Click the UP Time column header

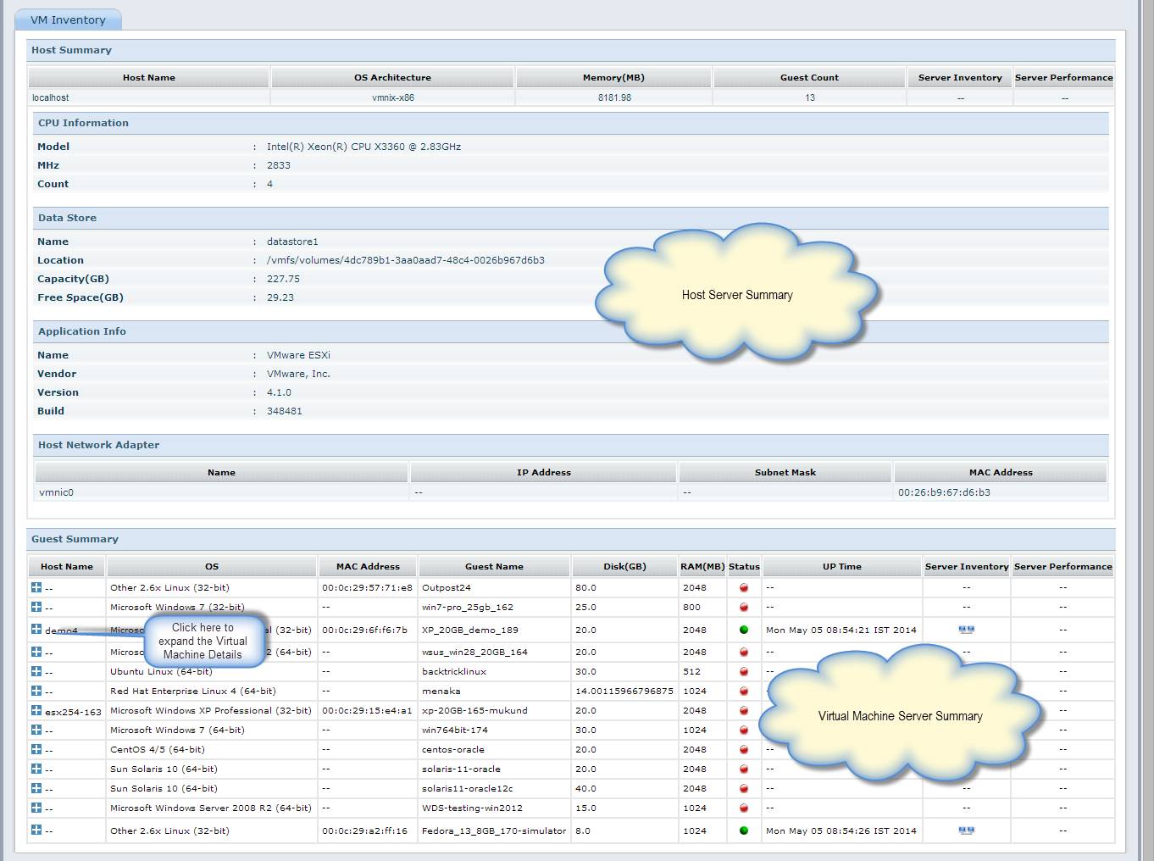841,566
